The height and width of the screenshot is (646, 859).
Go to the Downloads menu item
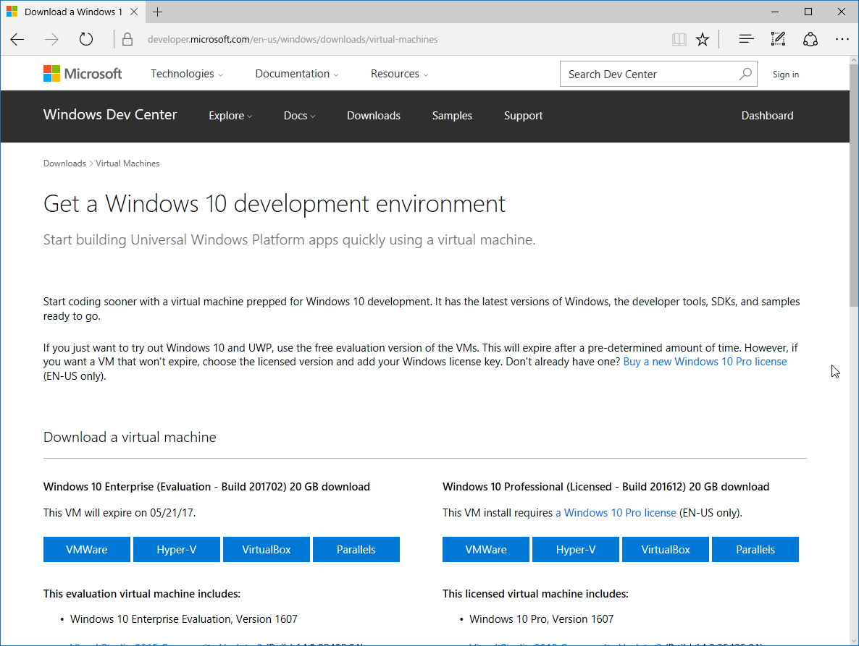[374, 116]
